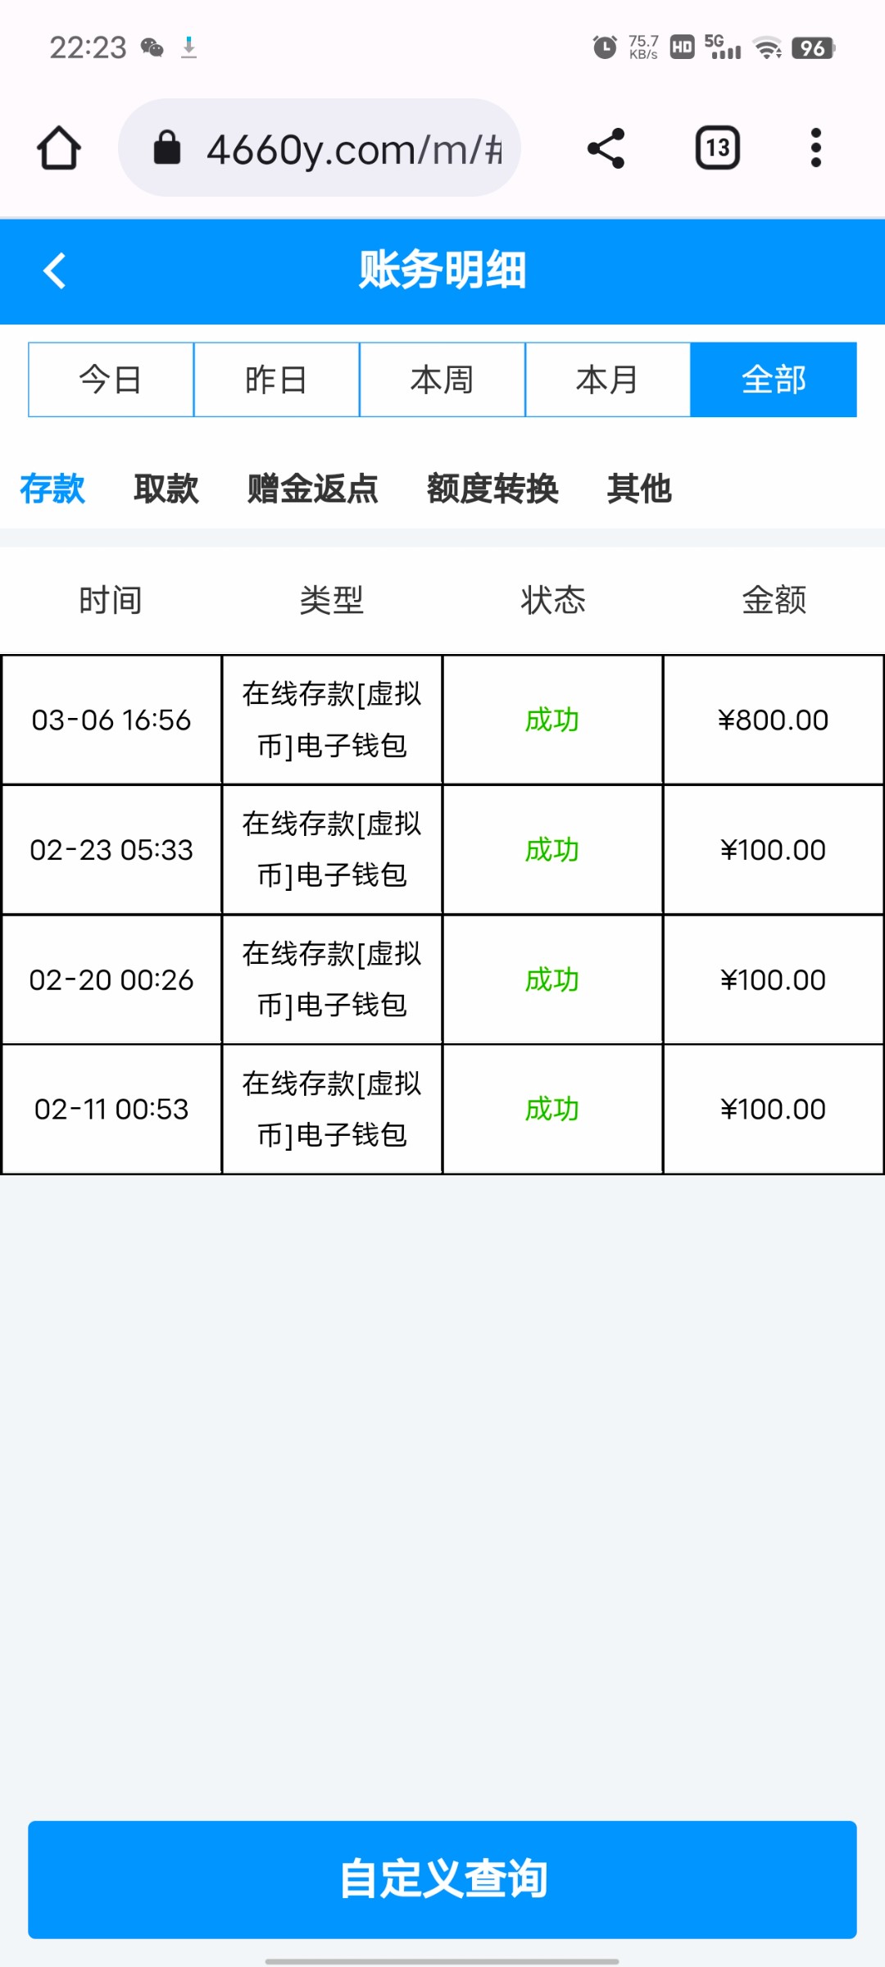Viewport: 885px width, 1967px height.
Task: Select the 今日 date filter
Action: [111, 380]
